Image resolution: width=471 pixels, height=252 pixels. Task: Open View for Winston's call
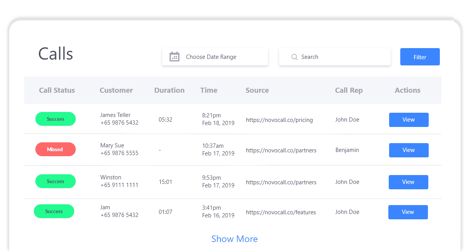point(408,182)
